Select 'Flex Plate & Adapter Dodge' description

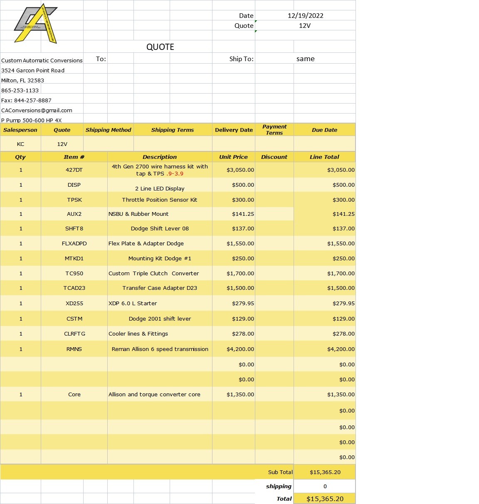(160, 243)
